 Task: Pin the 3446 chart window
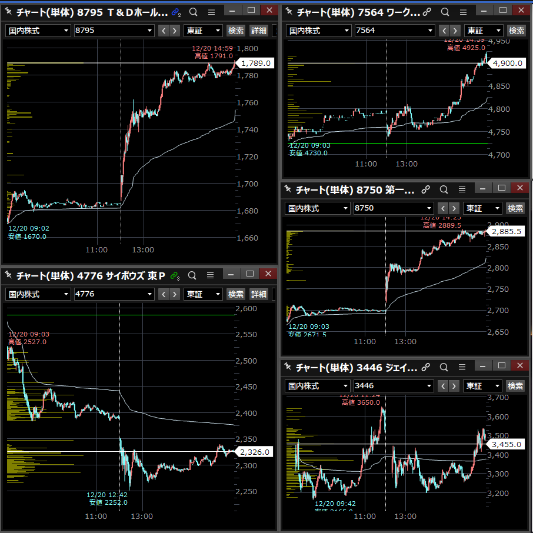point(288,367)
